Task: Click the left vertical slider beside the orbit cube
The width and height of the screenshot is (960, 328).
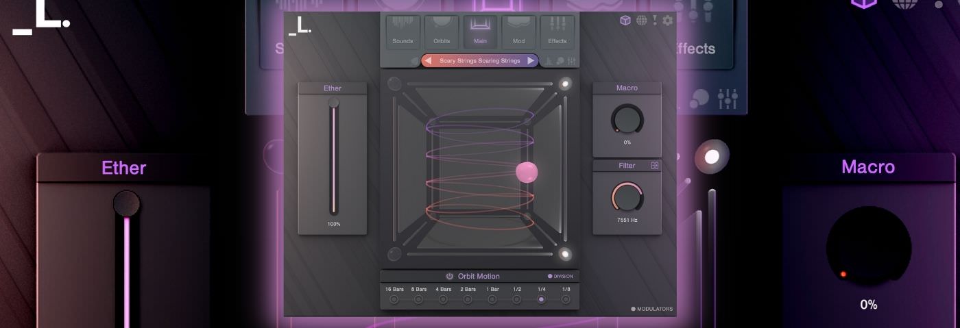Action: (394, 169)
